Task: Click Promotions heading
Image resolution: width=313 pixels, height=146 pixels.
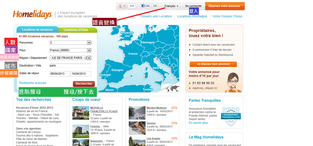Action: coord(139,99)
